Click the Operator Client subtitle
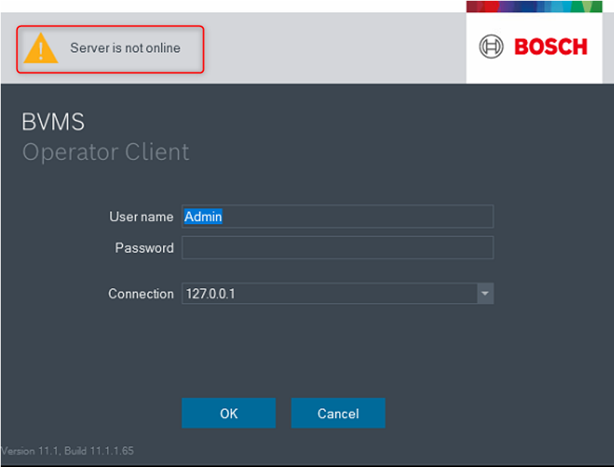Image resolution: width=614 pixels, height=467 pixels. pos(106,152)
